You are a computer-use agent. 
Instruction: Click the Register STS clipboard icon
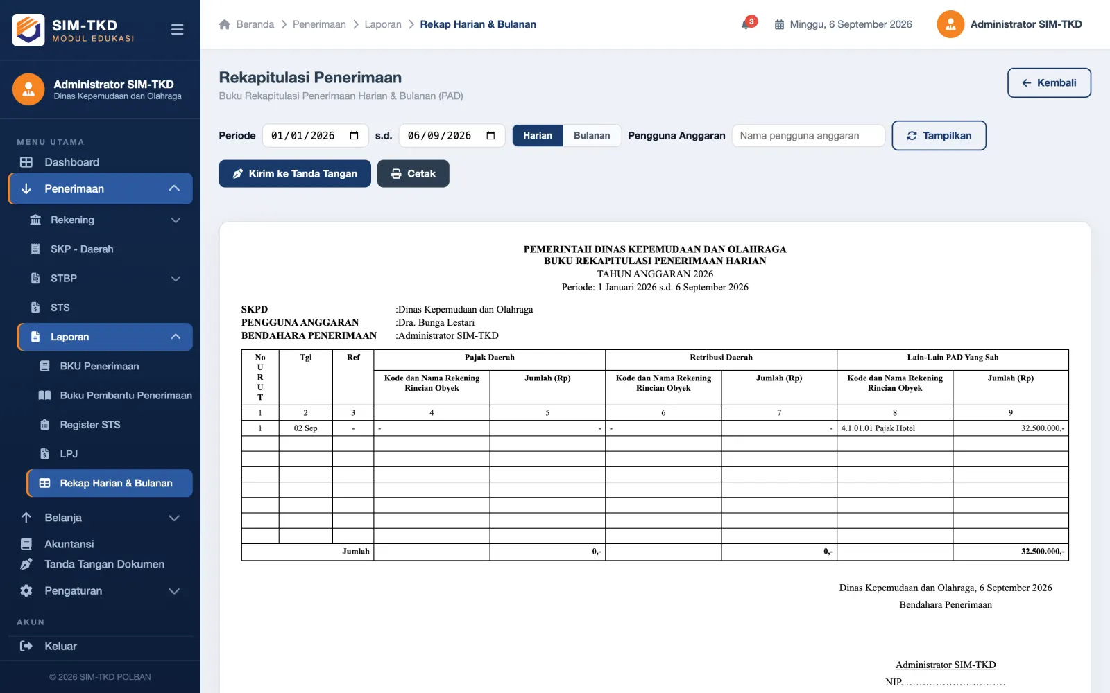[44, 424]
